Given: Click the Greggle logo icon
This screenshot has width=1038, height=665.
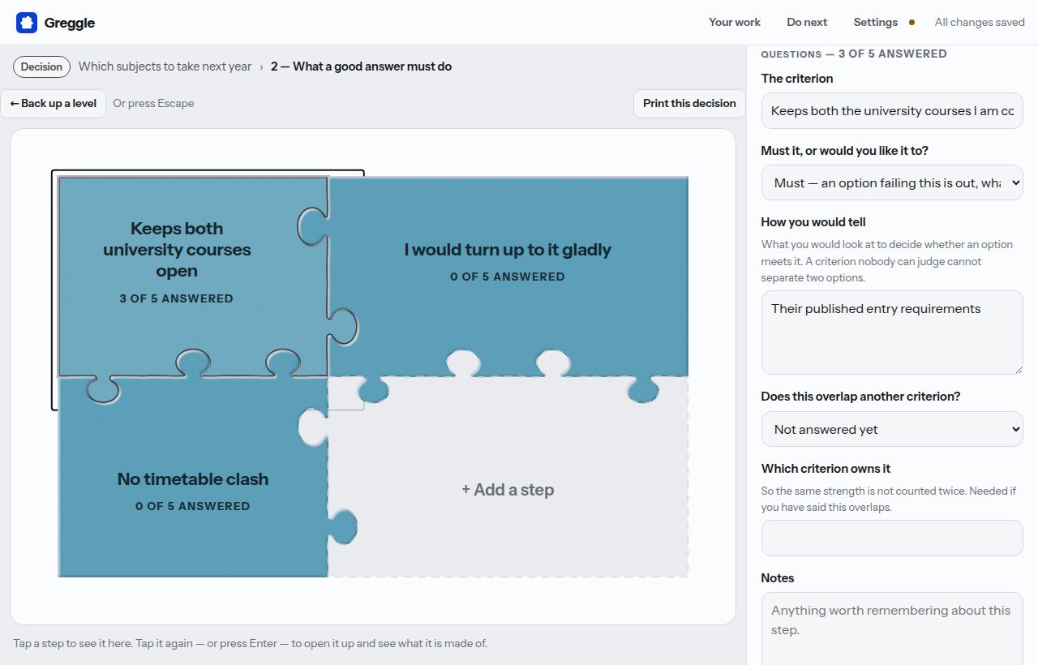Looking at the screenshot, I should pos(27,23).
